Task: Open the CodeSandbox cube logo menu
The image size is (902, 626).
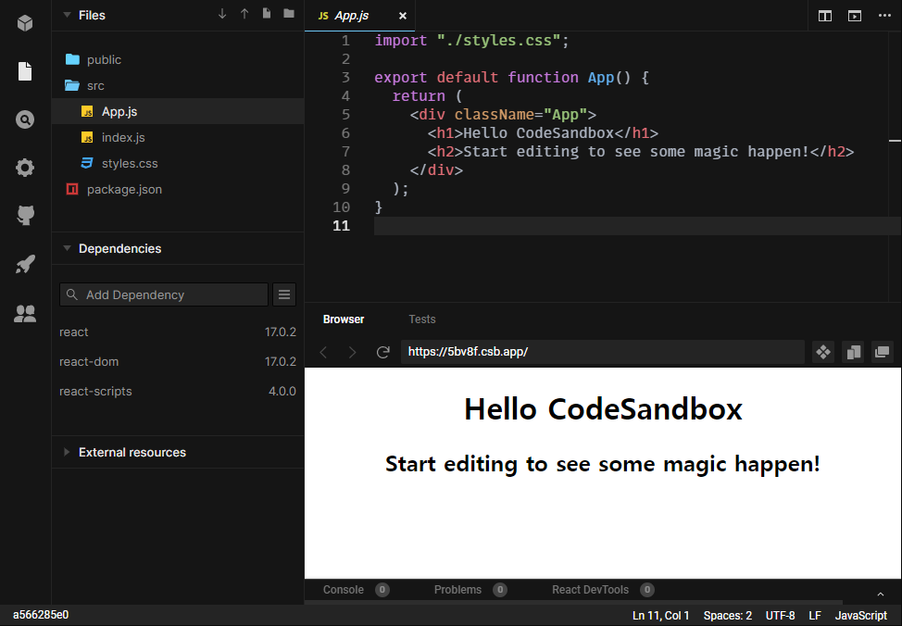Action: tap(25, 23)
